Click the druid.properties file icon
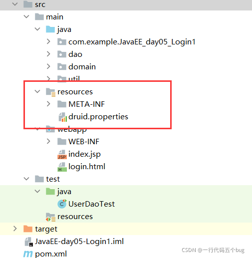This screenshot has height=258, width=252. (63, 117)
